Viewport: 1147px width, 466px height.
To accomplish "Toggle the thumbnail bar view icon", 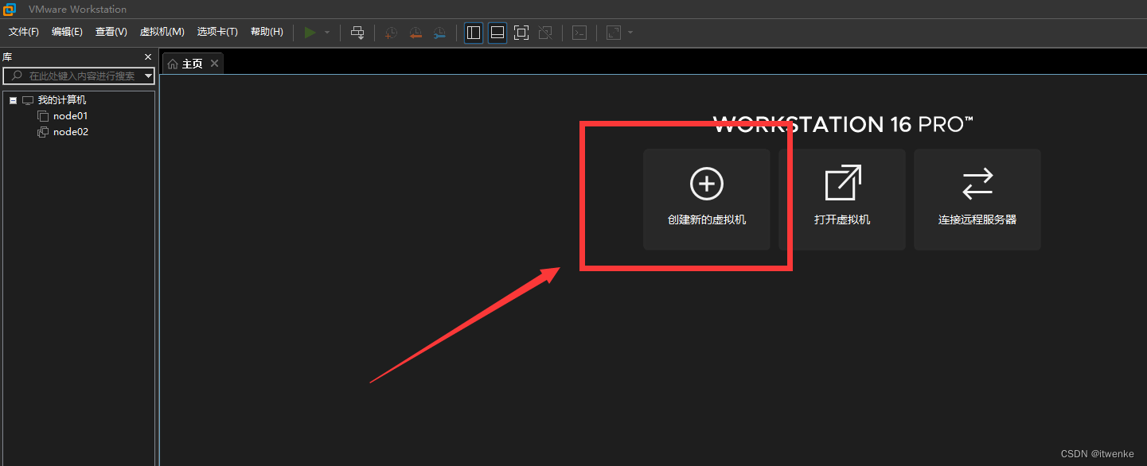I will pyautogui.click(x=497, y=33).
